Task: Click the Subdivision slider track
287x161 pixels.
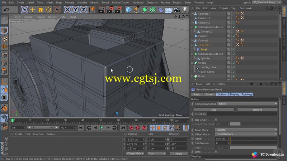Action: click(254, 143)
